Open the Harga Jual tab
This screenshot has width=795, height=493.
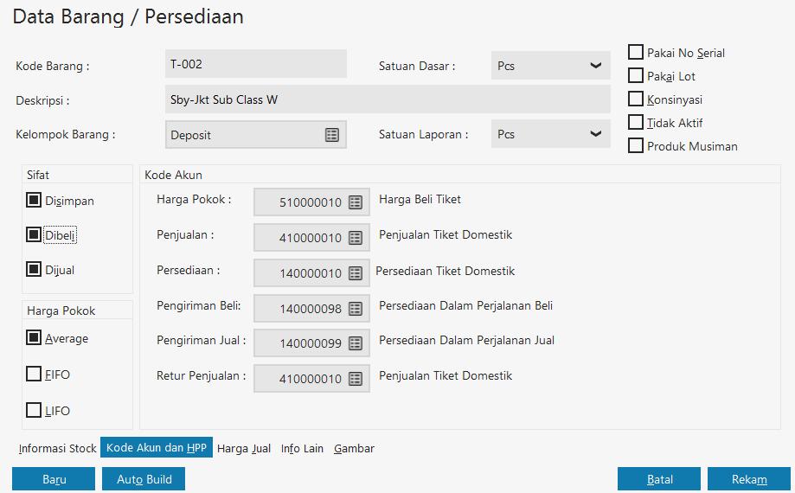click(244, 448)
